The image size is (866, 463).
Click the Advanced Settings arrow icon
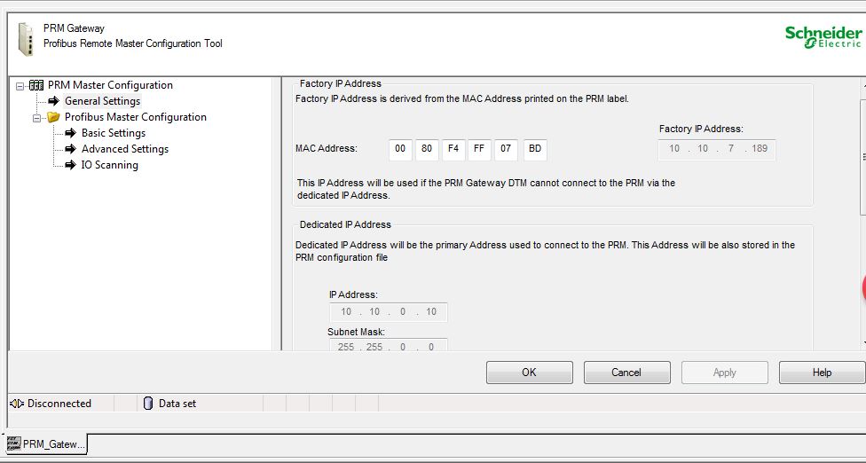click(x=71, y=149)
